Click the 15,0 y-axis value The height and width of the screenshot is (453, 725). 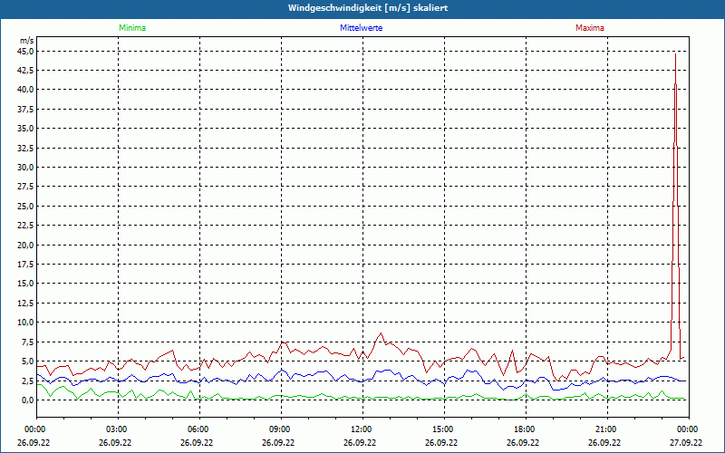(x=26, y=284)
